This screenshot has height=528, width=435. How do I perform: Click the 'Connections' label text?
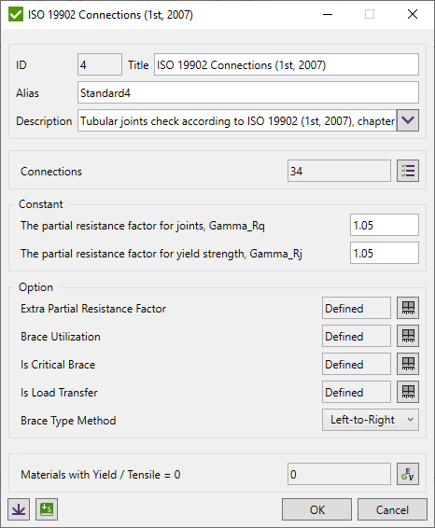coord(51,172)
